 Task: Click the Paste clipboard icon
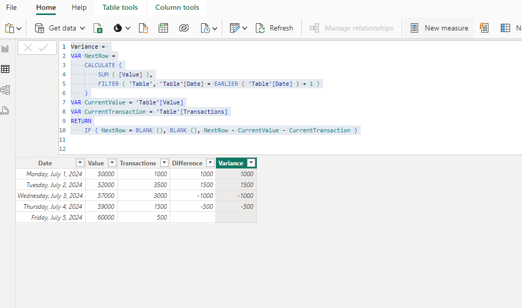click(x=10, y=28)
